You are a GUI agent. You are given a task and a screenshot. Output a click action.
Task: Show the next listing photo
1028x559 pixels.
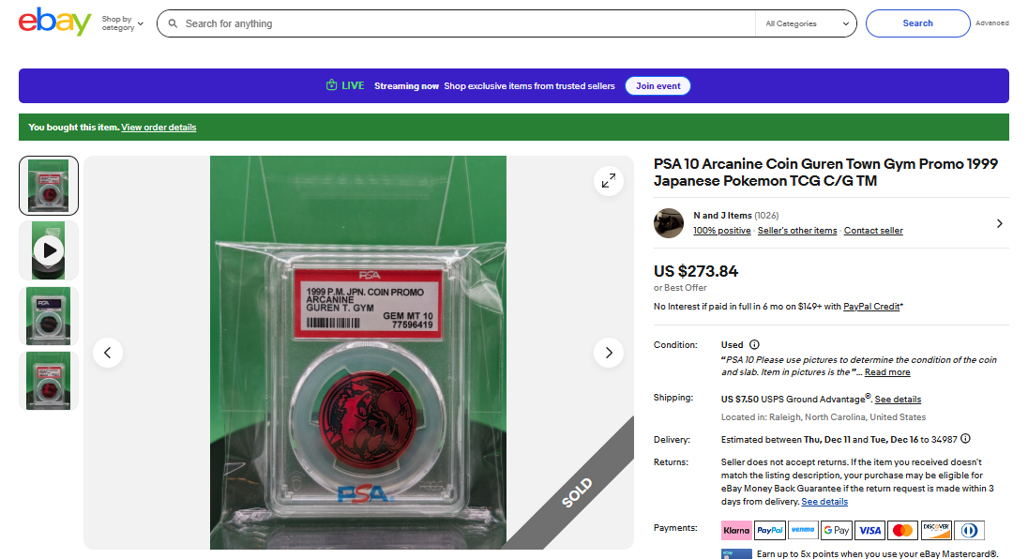(609, 353)
